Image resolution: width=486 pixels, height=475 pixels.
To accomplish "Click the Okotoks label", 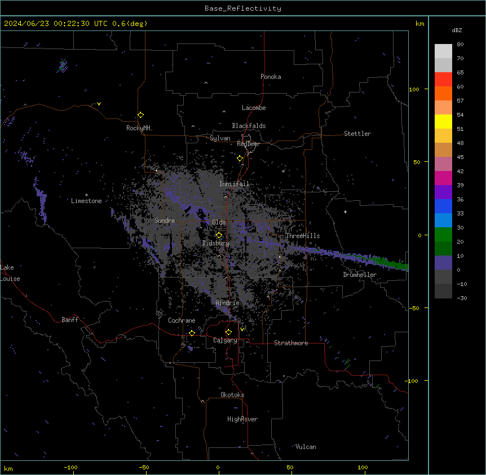I will pyautogui.click(x=232, y=395).
